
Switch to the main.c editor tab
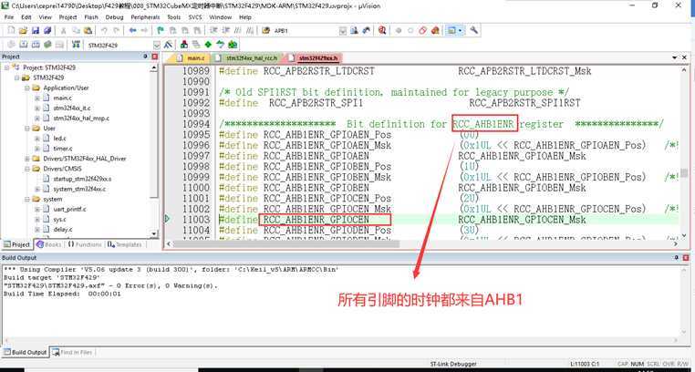[191, 58]
